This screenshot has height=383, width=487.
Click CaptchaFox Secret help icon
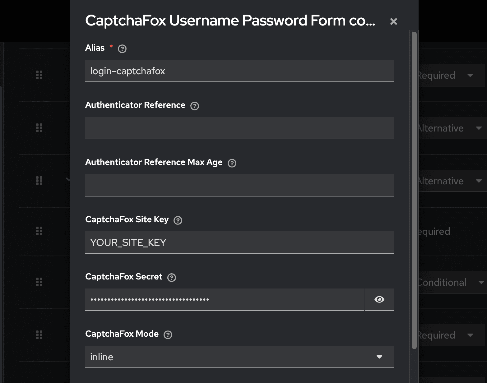tap(172, 278)
